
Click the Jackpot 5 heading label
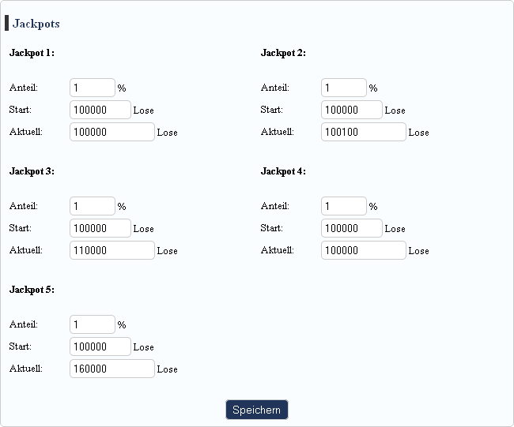click(32, 290)
